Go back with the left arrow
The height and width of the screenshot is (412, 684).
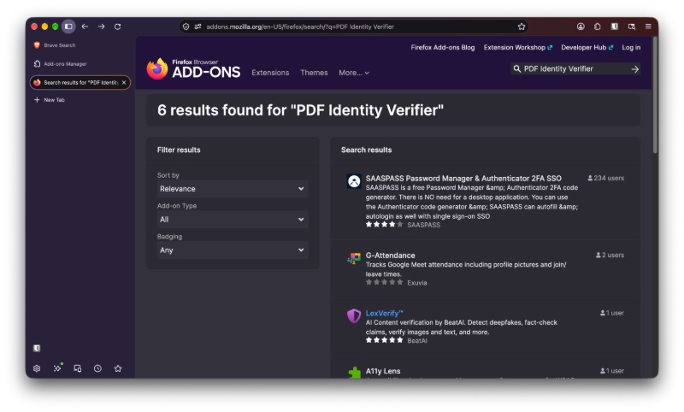pyautogui.click(x=85, y=26)
